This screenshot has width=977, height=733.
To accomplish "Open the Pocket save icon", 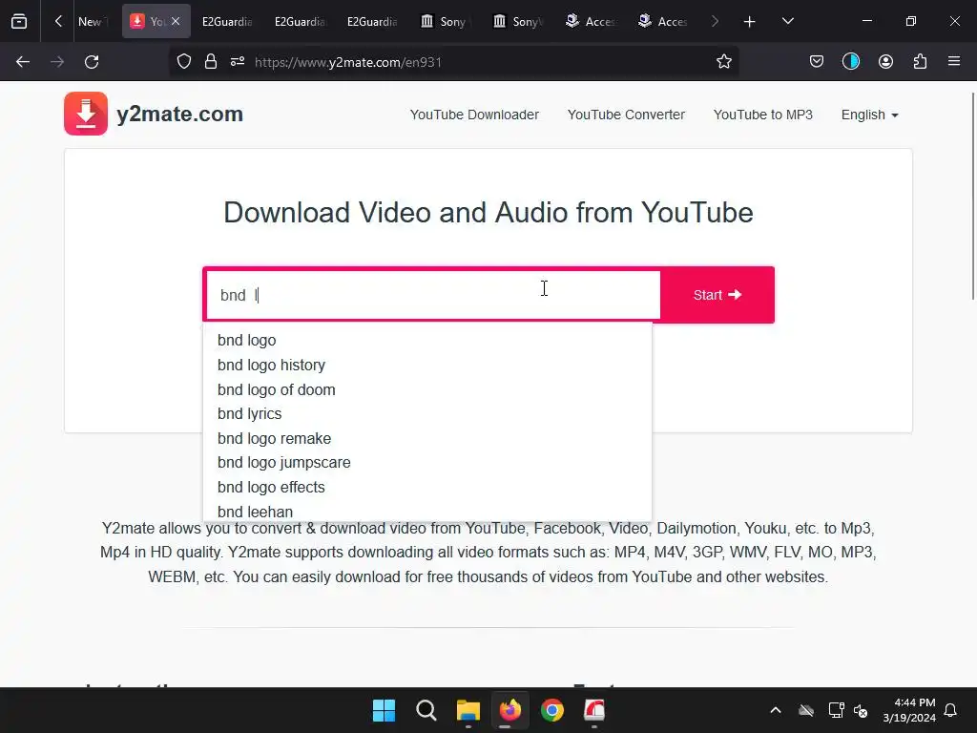I will (817, 62).
